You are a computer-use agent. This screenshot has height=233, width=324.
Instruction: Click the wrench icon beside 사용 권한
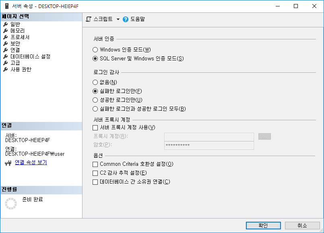pyautogui.click(x=5, y=69)
